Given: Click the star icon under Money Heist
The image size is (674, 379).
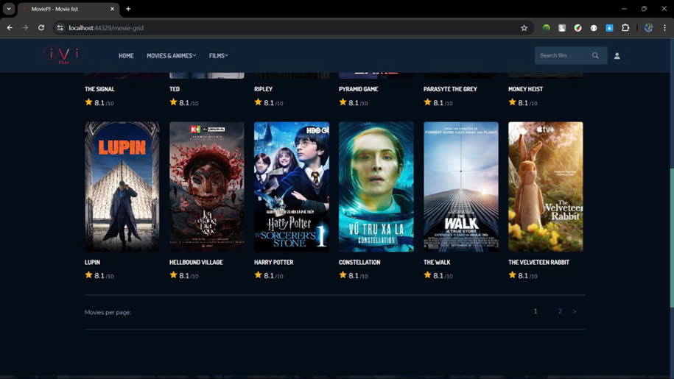Looking at the screenshot, I should click(x=513, y=102).
